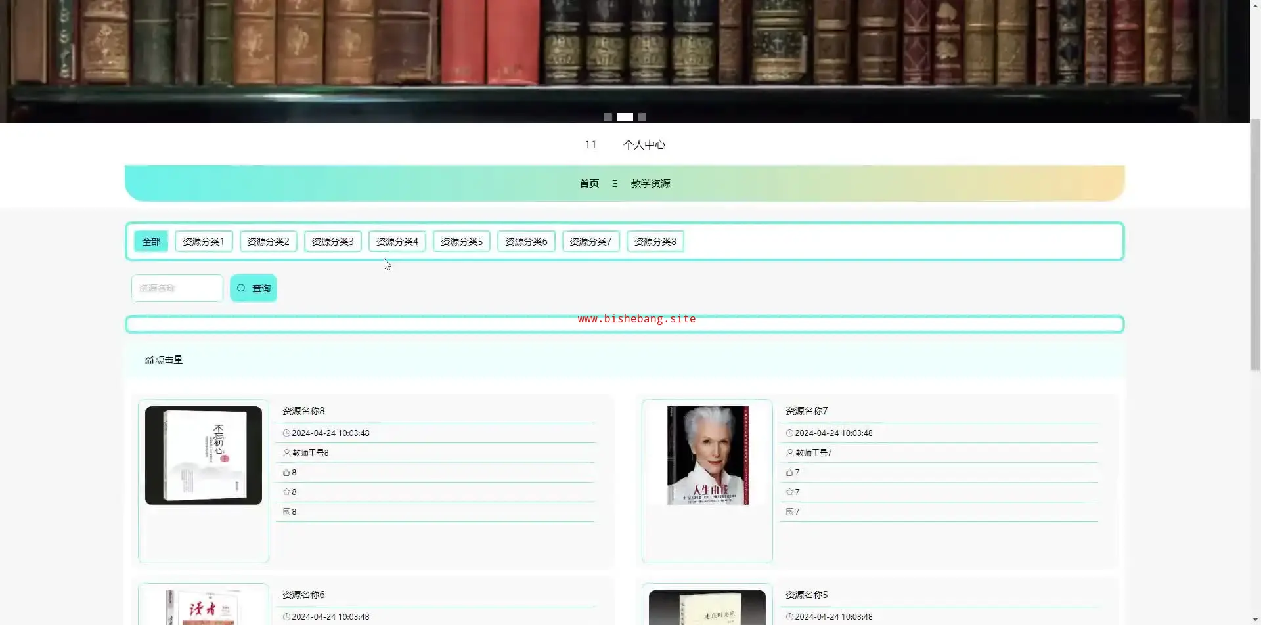Click the thumbs-up icon for 资源名称7
This screenshot has width=1261, height=625.
click(x=789, y=473)
